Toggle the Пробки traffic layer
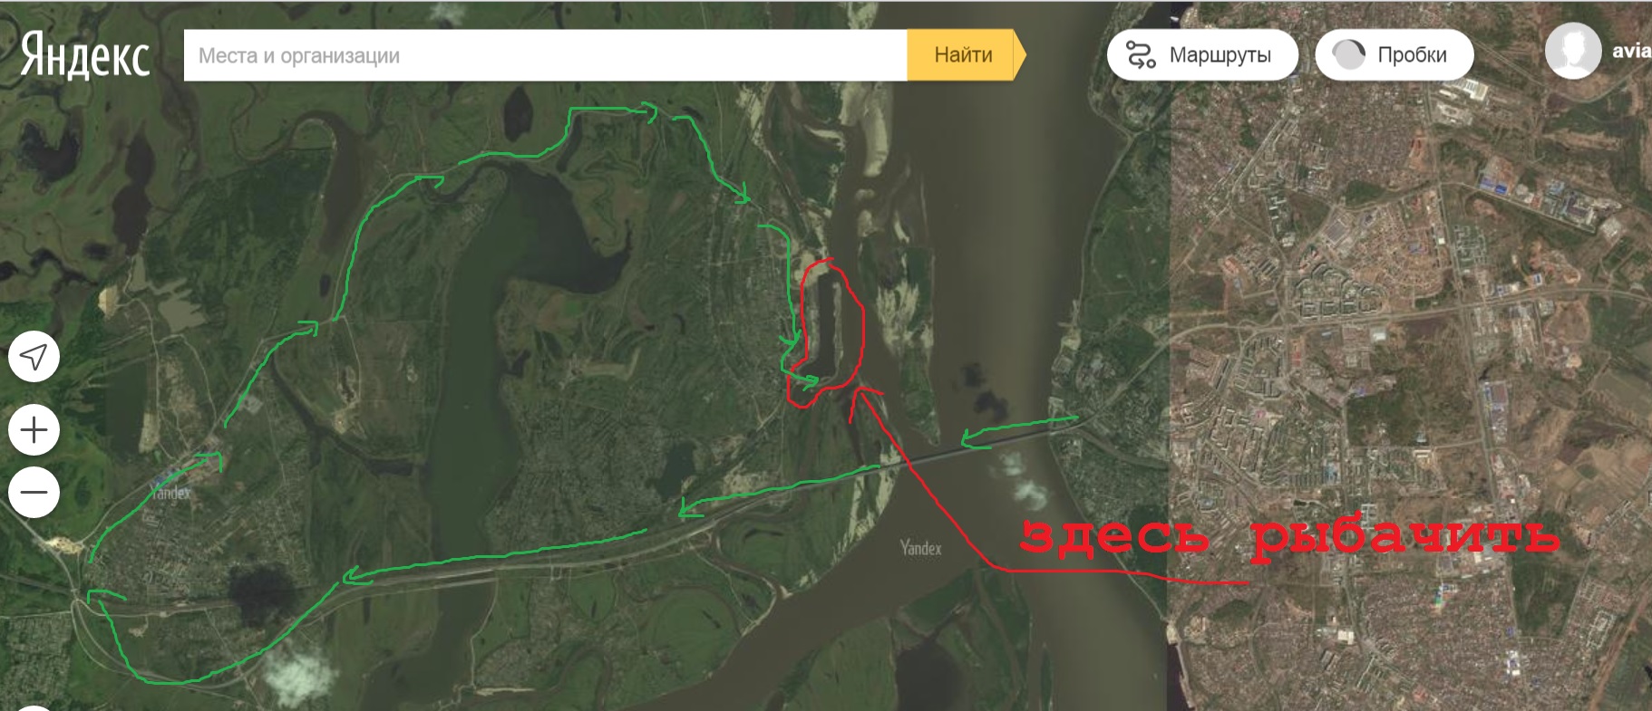1652x711 pixels. [x=1394, y=55]
